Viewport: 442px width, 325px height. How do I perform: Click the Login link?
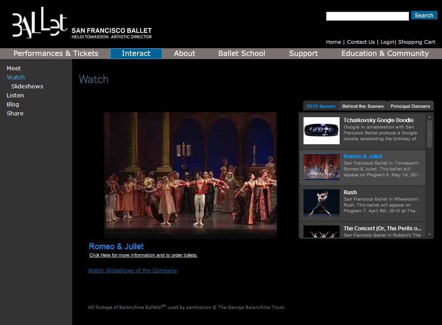pos(387,42)
